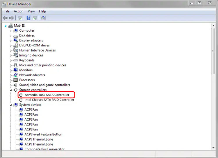The image size is (218, 158).
Task: Expand the Imaging devices node
Action: (11, 56)
